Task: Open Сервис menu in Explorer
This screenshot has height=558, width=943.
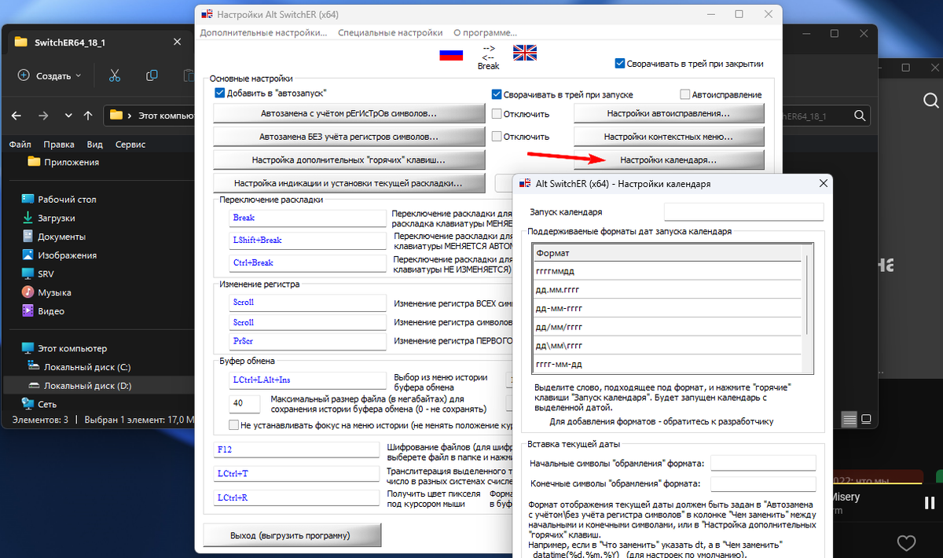Action: pos(130,145)
